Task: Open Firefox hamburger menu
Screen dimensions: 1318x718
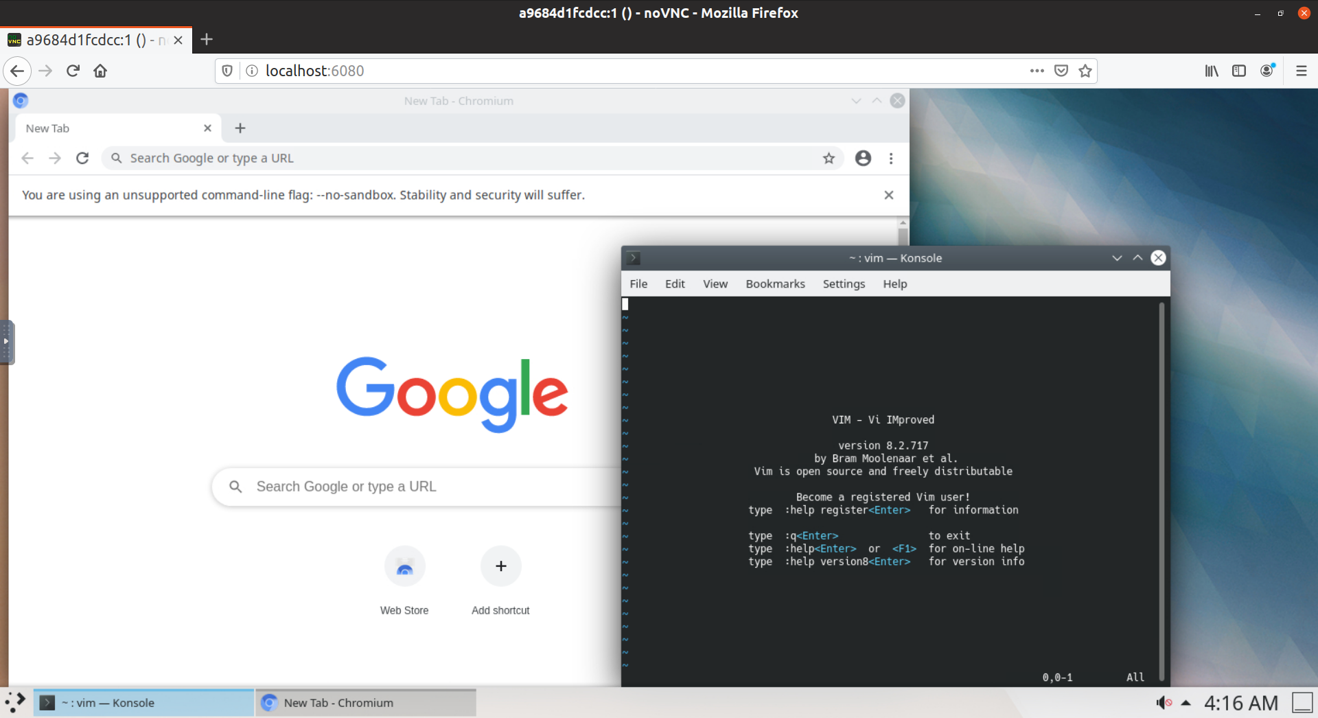Action: point(1301,71)
